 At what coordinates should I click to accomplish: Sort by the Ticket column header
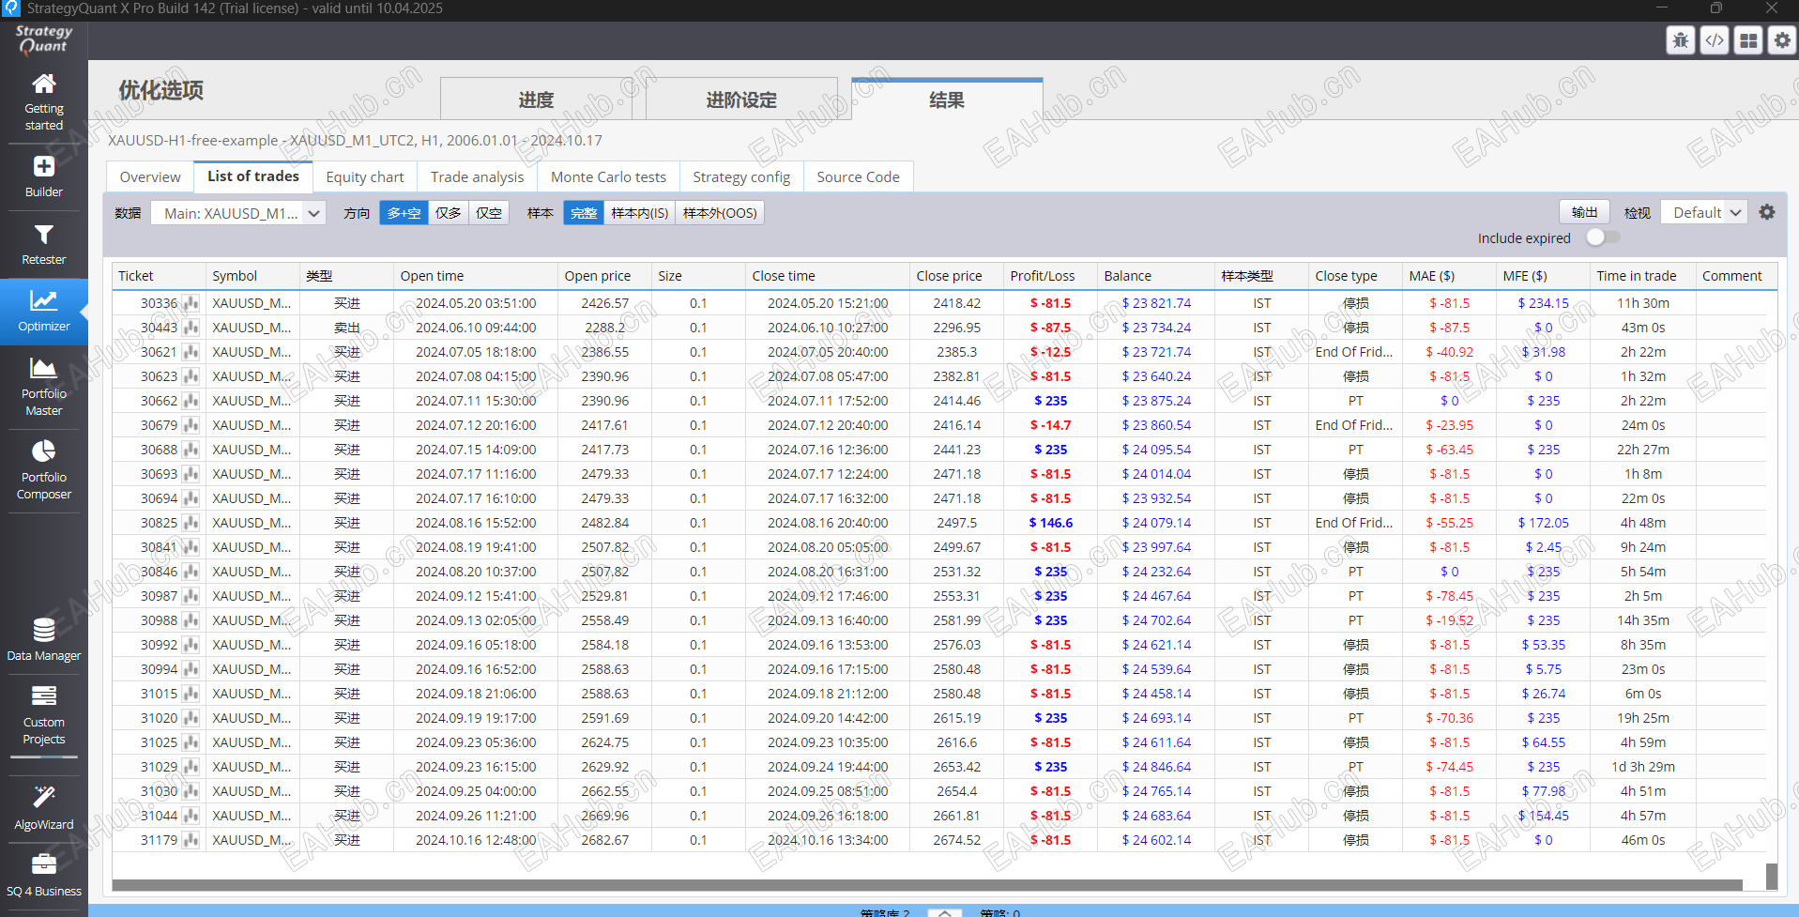coord(159,276)
